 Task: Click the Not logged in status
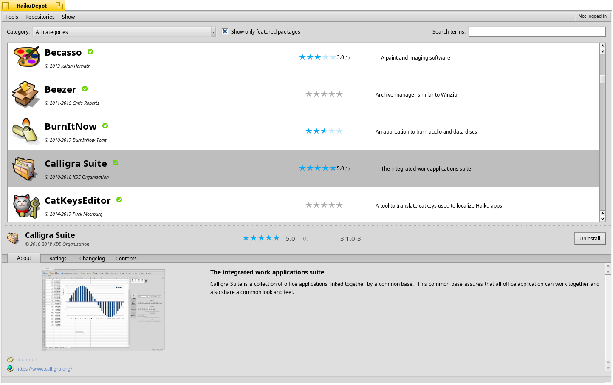pyautogui.click(x=593, y=17)
